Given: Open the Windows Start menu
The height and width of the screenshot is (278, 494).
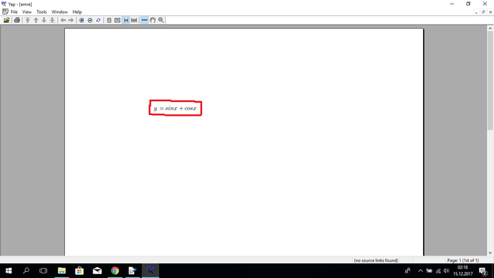Looking at the screenshot, I should tap(8, 271).
